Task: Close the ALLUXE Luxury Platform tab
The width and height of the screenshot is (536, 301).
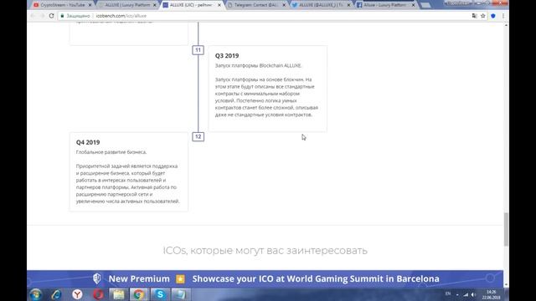Action: pos(154,5)
